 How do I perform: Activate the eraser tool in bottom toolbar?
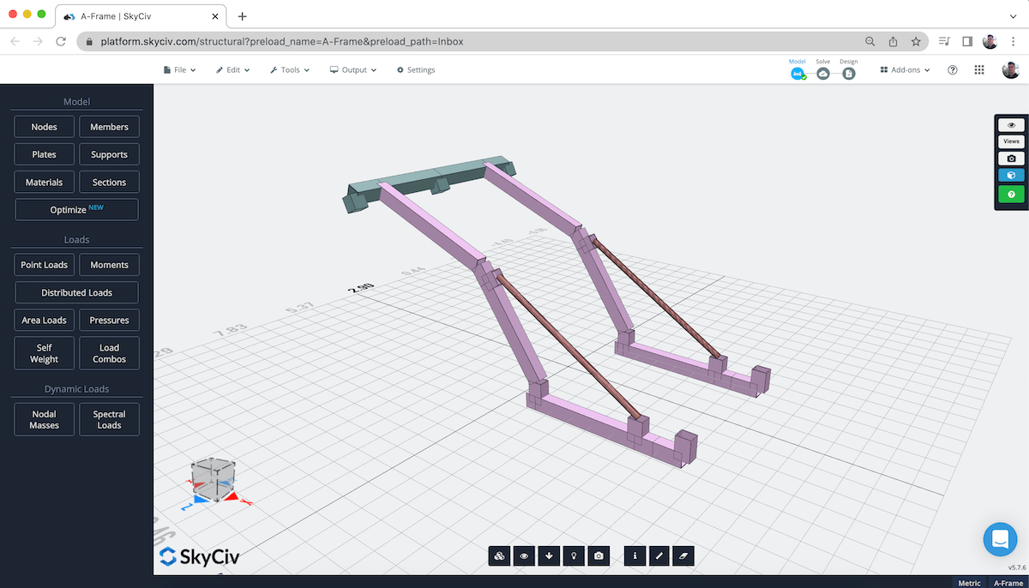[683, 555]
